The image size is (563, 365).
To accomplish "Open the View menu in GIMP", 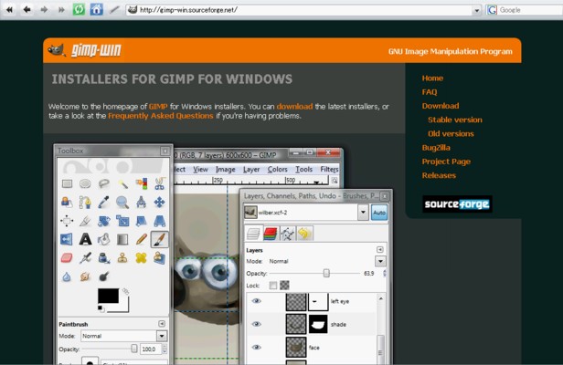I will (x=200, y=169).
